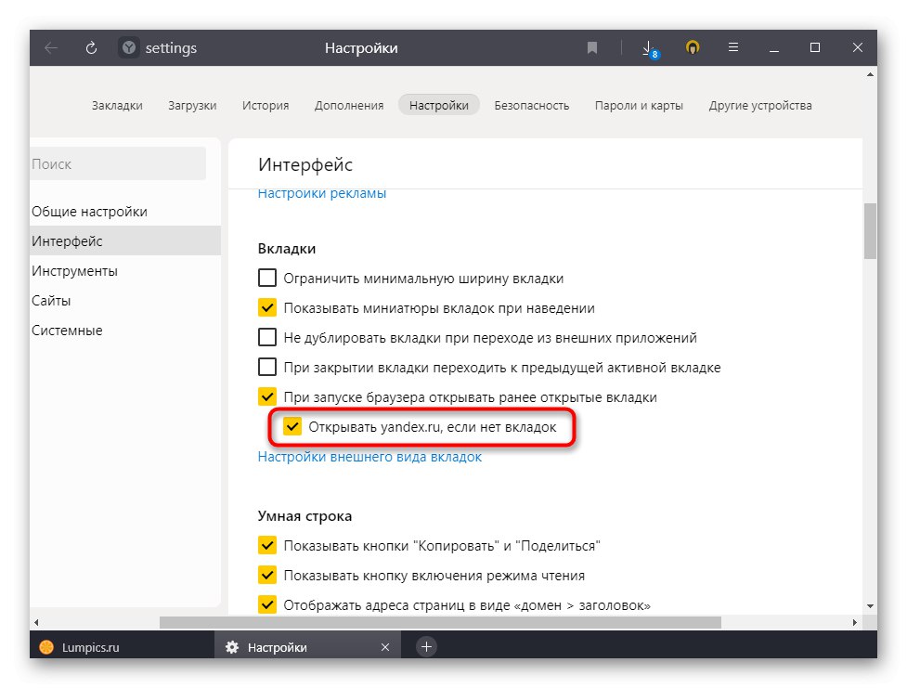The height and width of the screenshot is (688, 907).
Task: Enable the minimum tab width limit checkbox
Action: point(267,278)
